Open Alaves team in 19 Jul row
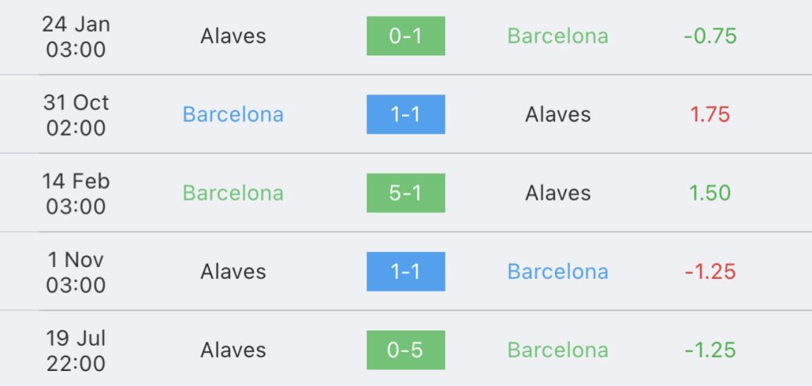 coord(233,350)
